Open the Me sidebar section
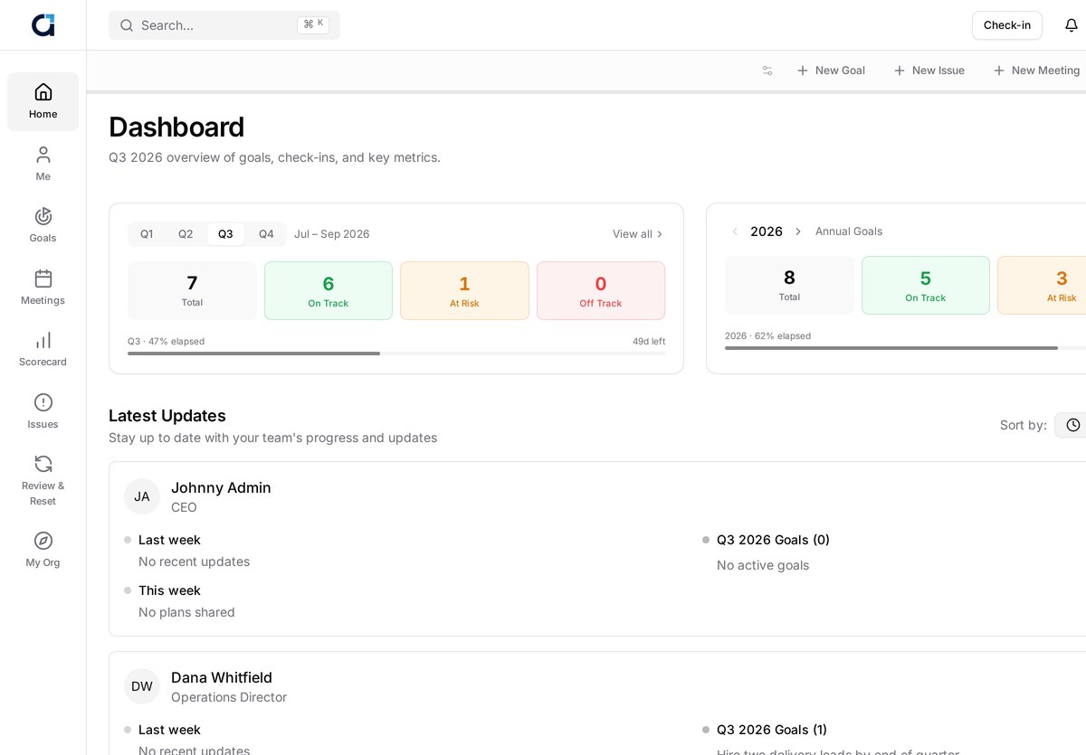Viewport: 1086px width, 755px height. (43, 164)
